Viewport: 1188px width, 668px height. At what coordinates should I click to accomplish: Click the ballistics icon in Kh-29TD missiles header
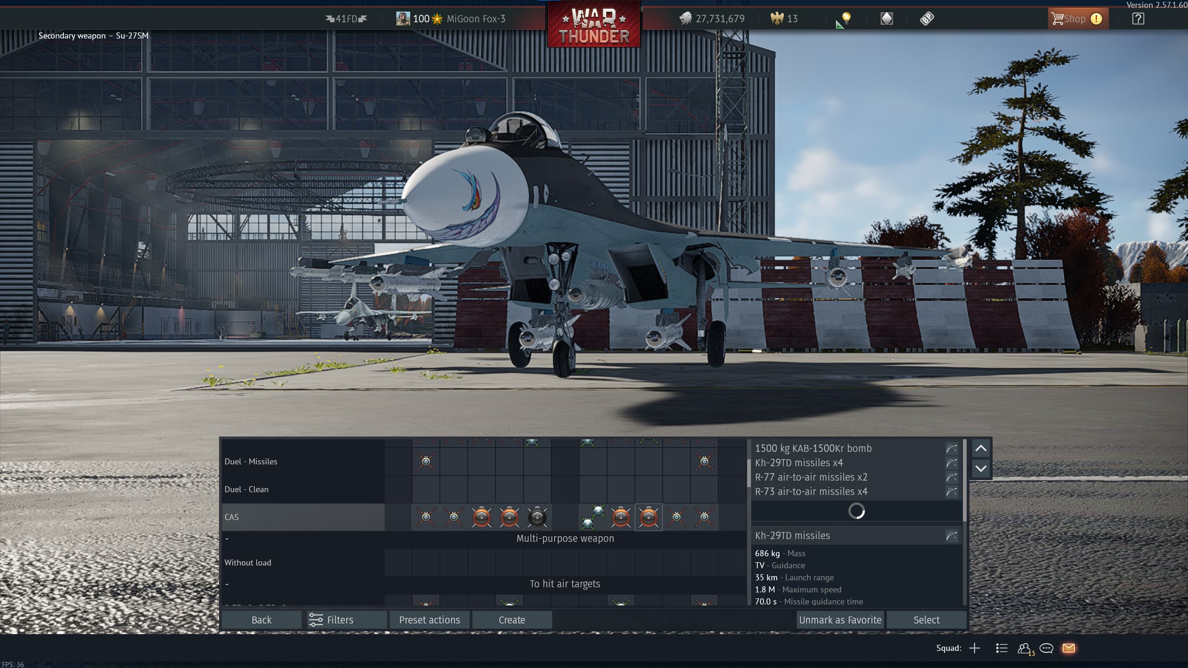[x=951, y=536]
